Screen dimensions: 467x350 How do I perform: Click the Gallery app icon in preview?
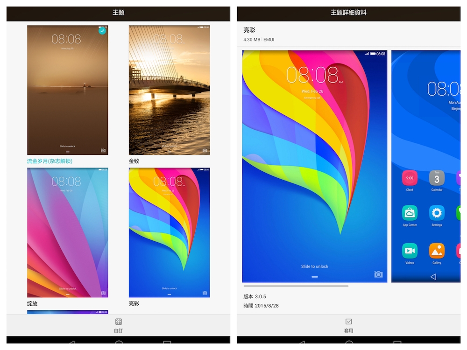(437, 251)
